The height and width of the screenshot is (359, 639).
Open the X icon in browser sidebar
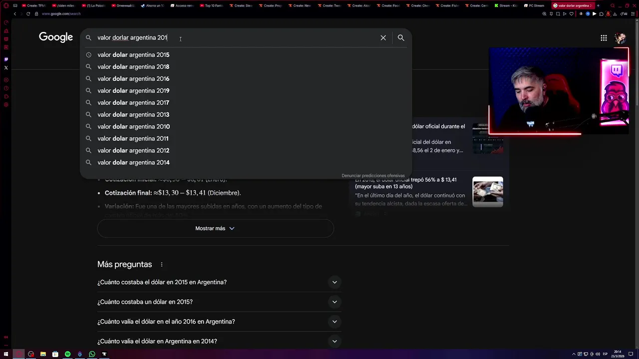pyautogui.click(x=6, y=68)
